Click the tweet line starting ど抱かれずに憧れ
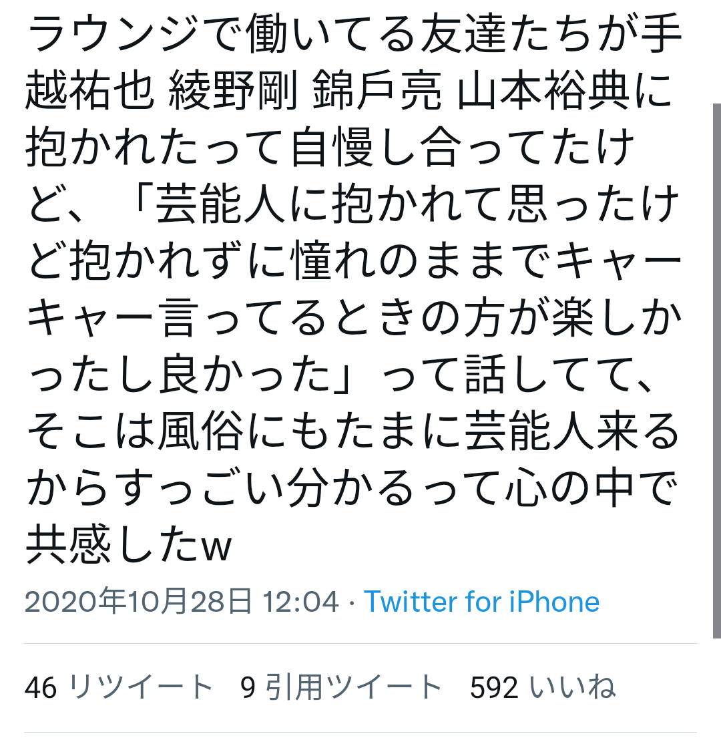Screen dimensions: 721x742 [x=353, y=261]
